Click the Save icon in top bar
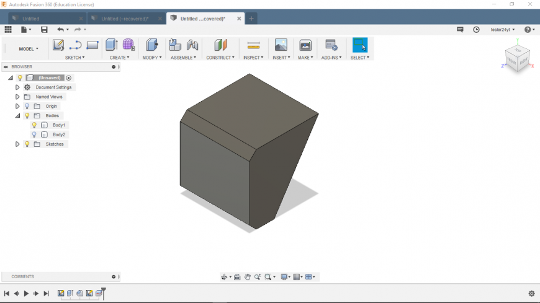The width and height of the screenshot is (540, 303). [44, 29]
